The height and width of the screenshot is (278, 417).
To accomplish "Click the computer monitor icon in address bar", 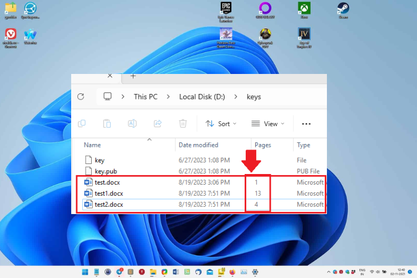I will [x=107, y=96].
